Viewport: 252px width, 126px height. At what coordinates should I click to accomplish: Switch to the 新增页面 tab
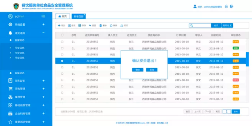[x=78, y=17]
